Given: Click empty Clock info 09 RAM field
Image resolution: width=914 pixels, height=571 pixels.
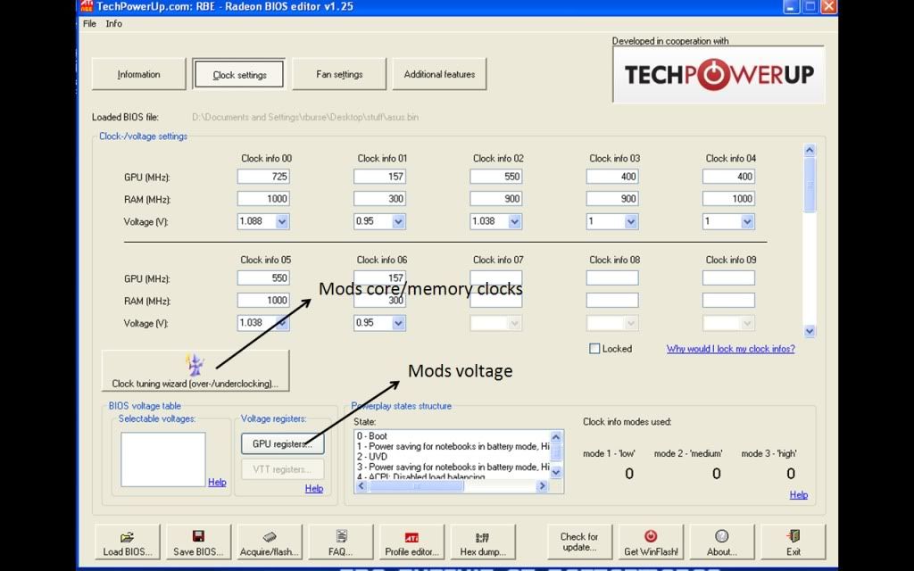Looking at the screenshot, I should 728,300.
